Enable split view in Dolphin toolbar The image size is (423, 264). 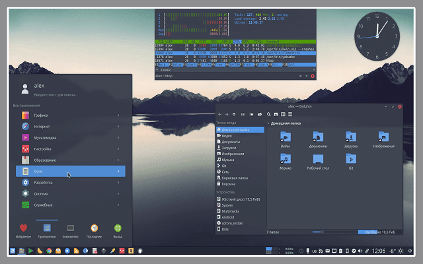[x=283, y=114]
